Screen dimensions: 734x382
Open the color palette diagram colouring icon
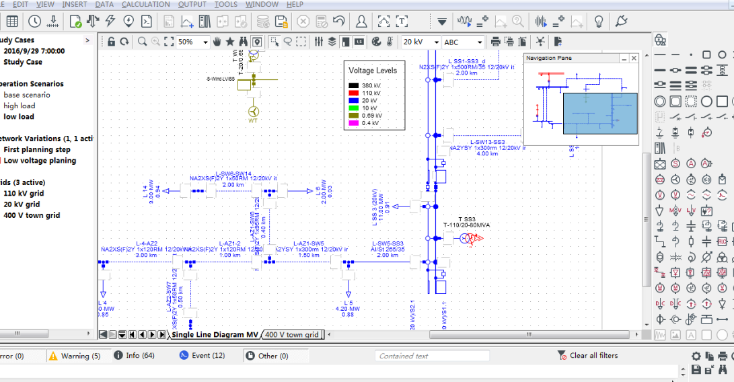pos(376,42)
